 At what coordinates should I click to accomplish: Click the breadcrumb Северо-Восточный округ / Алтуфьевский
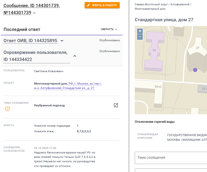coord(162,4)
